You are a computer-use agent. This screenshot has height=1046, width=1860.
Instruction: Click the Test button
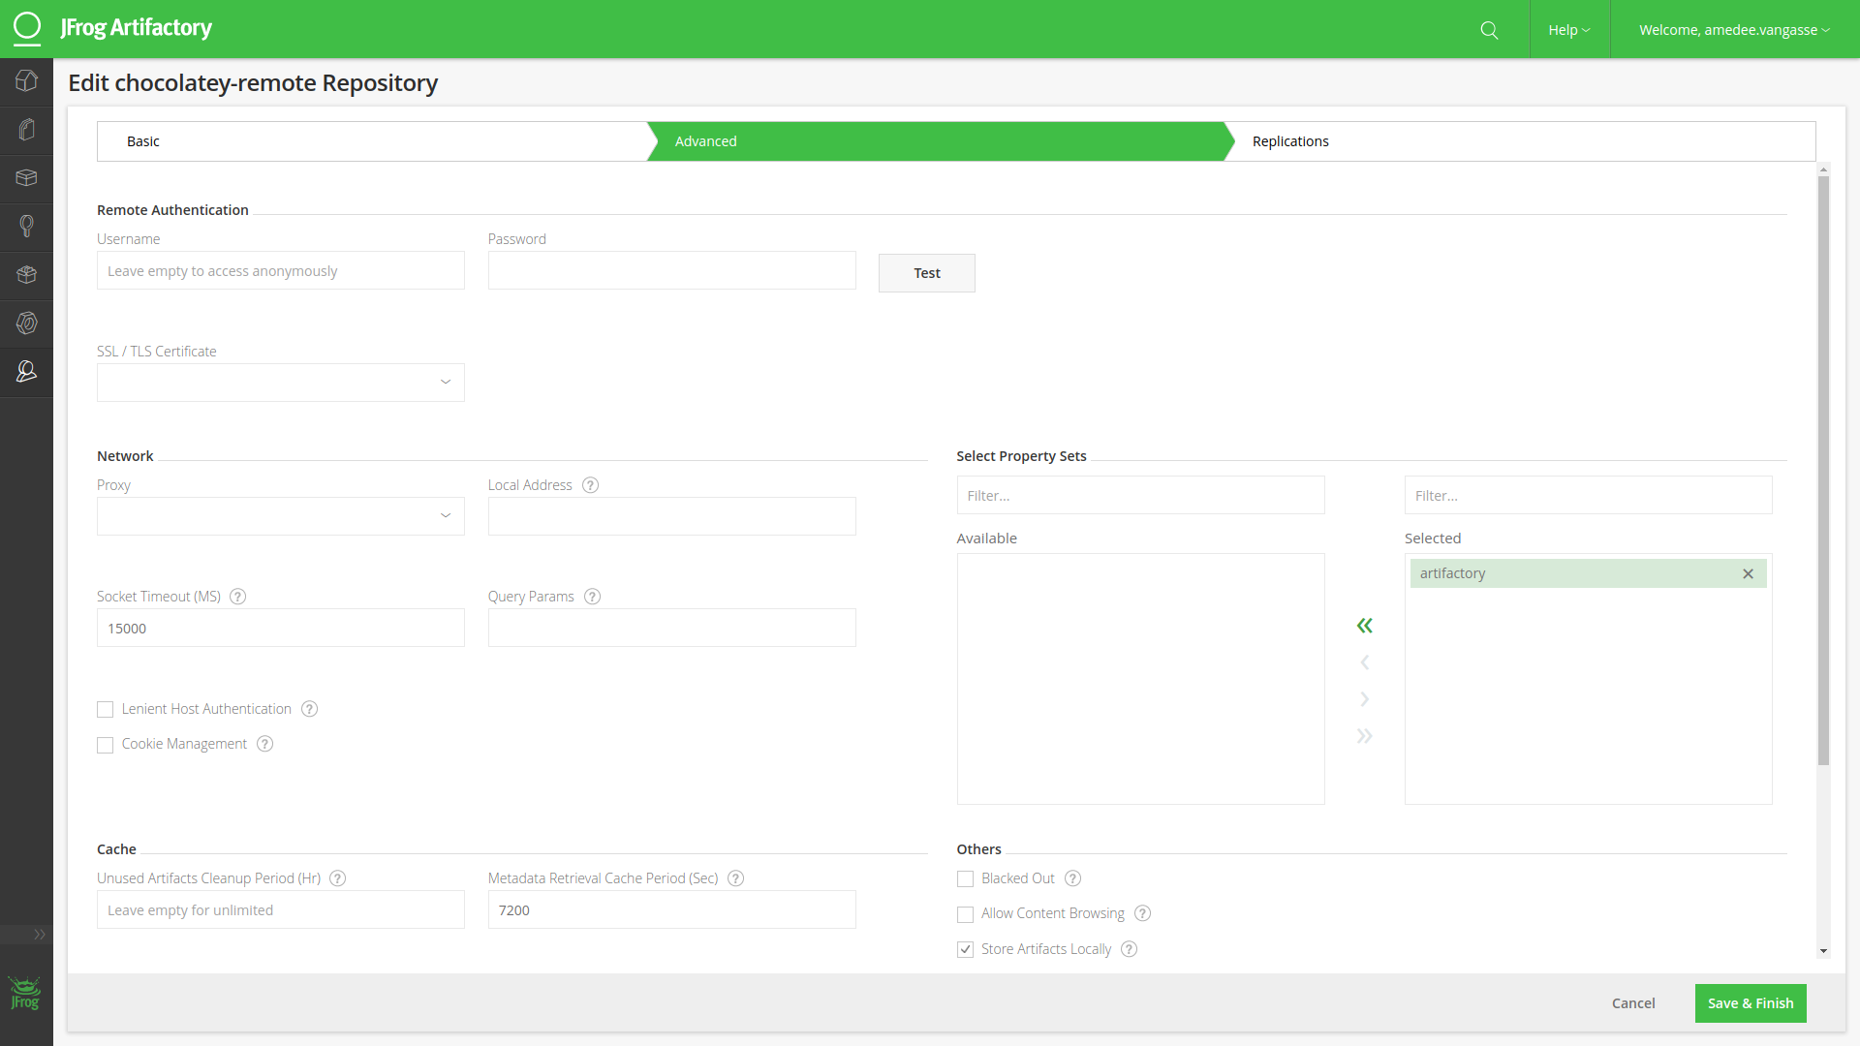927,273
